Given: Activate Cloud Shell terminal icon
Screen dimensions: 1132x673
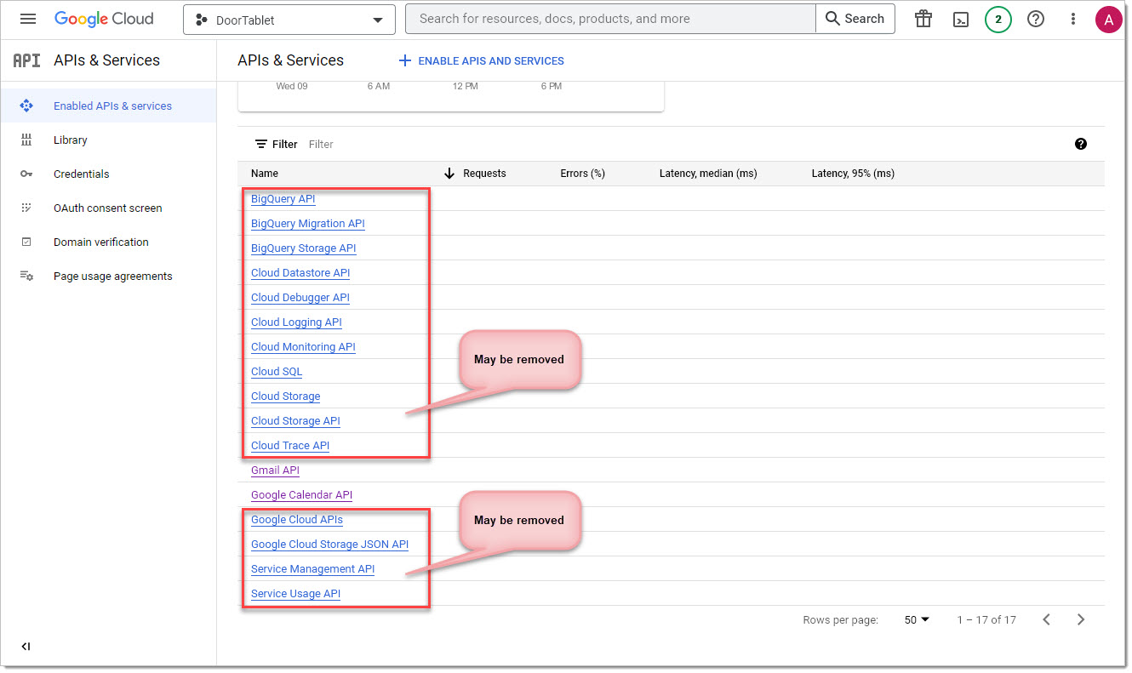Looking at the screenshot, I should (x=961, y=19).
